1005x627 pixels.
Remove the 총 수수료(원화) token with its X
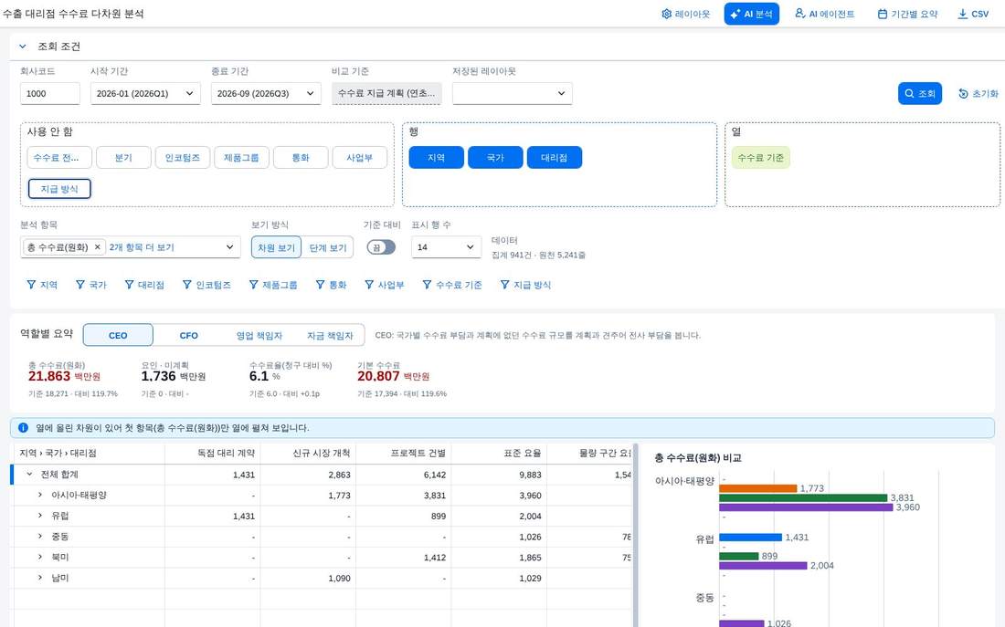[x=98, y=247]
